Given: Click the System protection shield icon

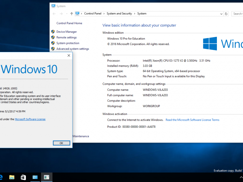Looking at the screenshot, I should [53, 43].
